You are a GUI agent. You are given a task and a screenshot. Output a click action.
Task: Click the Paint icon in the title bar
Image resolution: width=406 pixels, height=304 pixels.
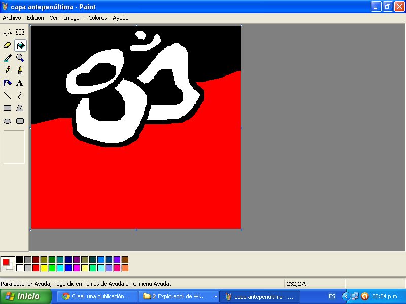pyautogui.click(x=5, y=6)
